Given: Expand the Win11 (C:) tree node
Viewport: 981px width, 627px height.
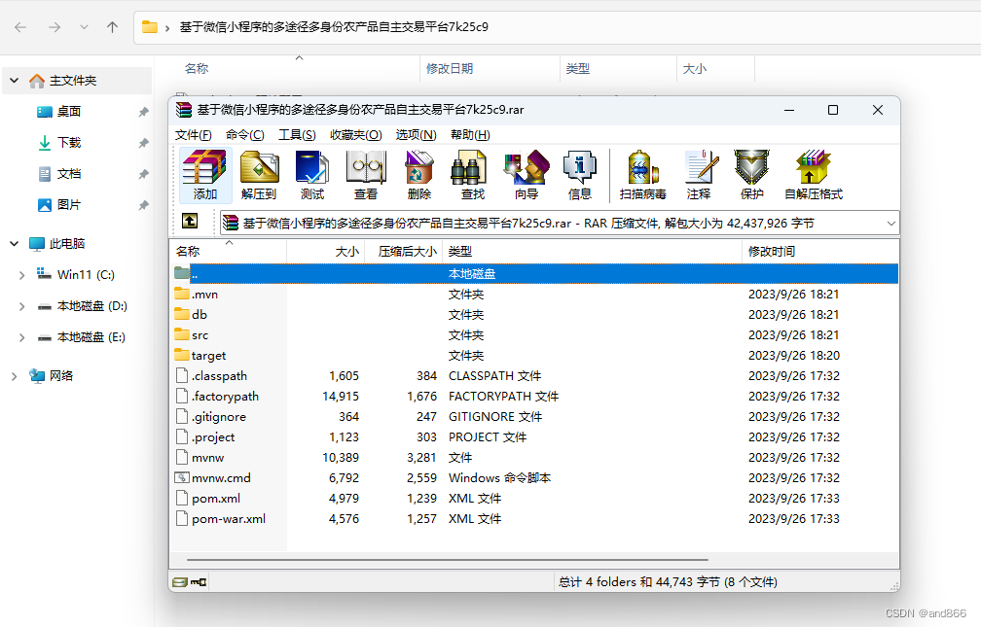Looking at the screenshot, I should tap(21, 275).
